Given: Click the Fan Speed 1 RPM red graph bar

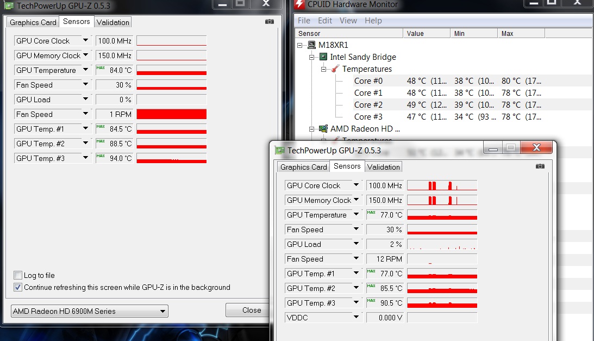Looking at the screenshot, I should click(x=172, y=114).
